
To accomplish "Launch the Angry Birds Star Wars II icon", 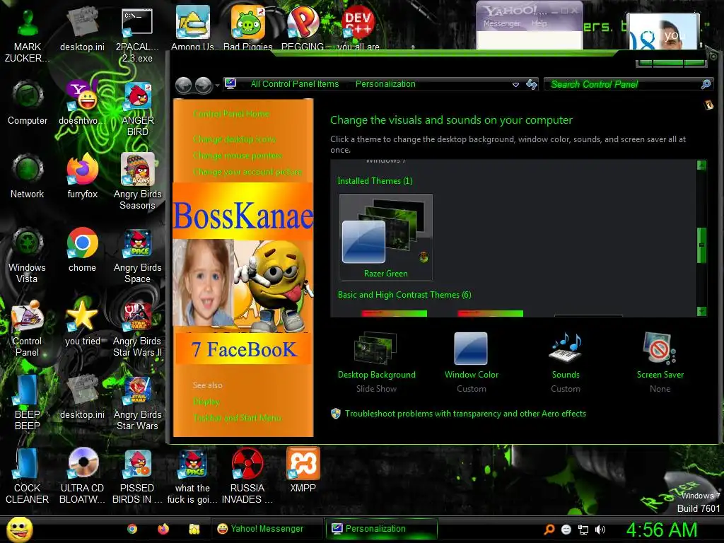I will click(x=137, y=329).
